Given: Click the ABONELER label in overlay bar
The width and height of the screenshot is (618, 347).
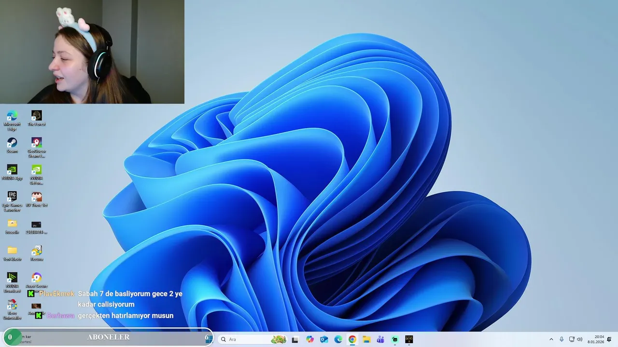Looking at the screenshot, I should [x=108, y=337].
